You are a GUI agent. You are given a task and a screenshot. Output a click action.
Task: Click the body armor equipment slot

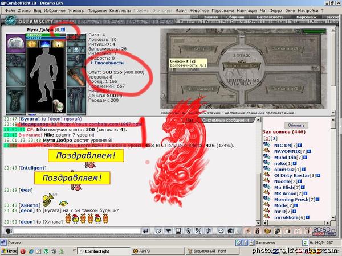pyautogui.click(x=15, y=100)
